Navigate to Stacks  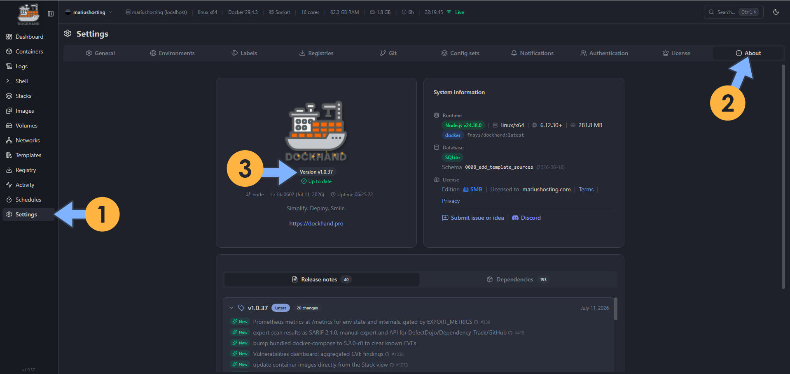pos(28,96)
